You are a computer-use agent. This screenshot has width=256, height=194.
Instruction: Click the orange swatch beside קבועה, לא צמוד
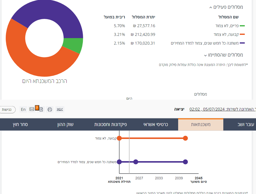click(x=242, y=34)
